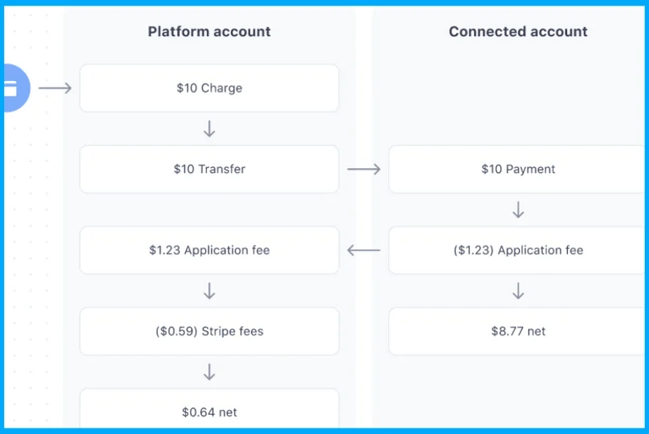Click the arrow pointing to $10 Charge
649x434 pixels.
pyautogui.click(x=55, y=88)
